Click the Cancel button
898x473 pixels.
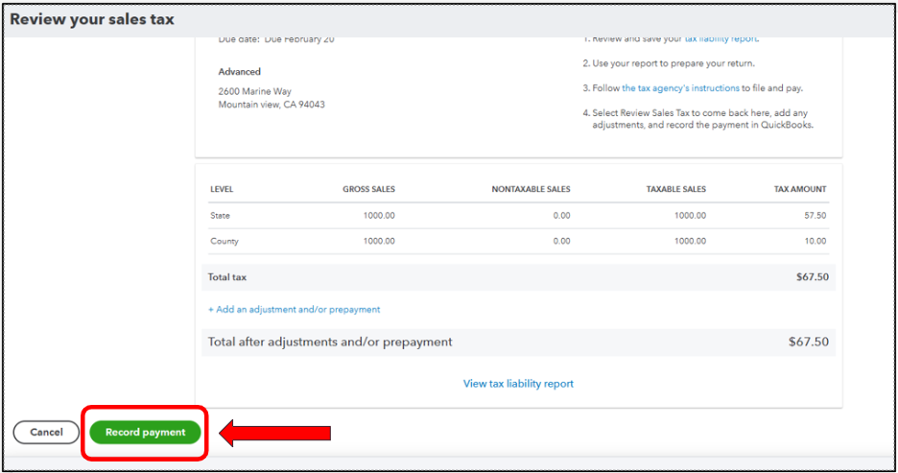(x=46, y=433)
